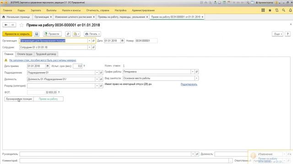Click home icon of Начальная страница
This screenshot has height=164, width=293.
(4, 17)
